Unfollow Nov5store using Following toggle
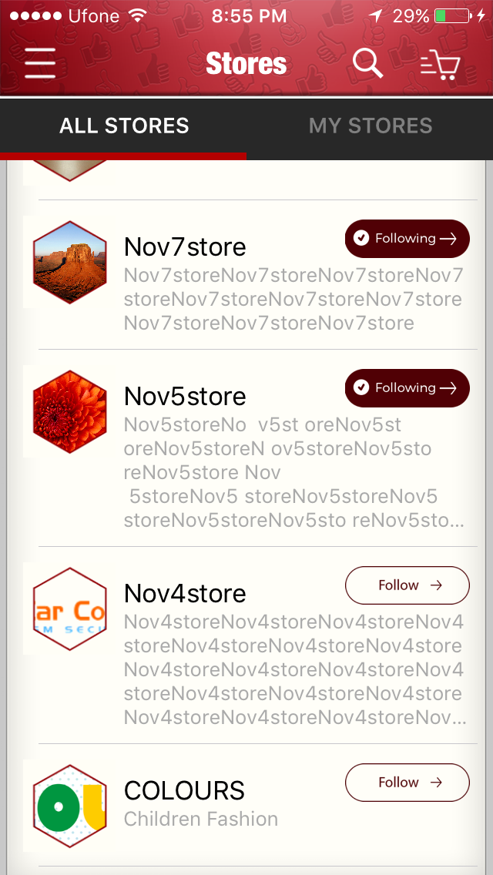The image size is (493, 875). pyautogui.click(x=407, y=388)
